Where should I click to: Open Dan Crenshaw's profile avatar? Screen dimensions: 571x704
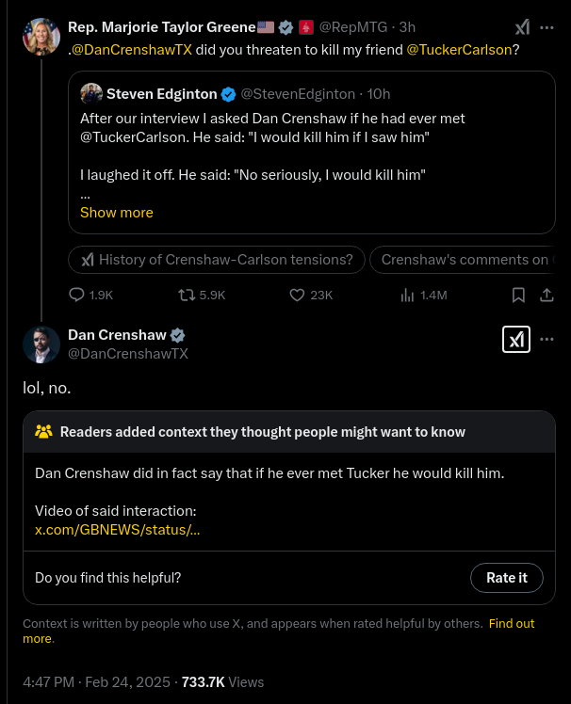(41, 344)
